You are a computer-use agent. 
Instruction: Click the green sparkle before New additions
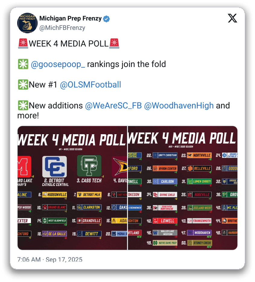[23, 105]
